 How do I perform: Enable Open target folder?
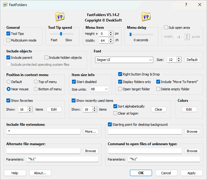[120, 89]
